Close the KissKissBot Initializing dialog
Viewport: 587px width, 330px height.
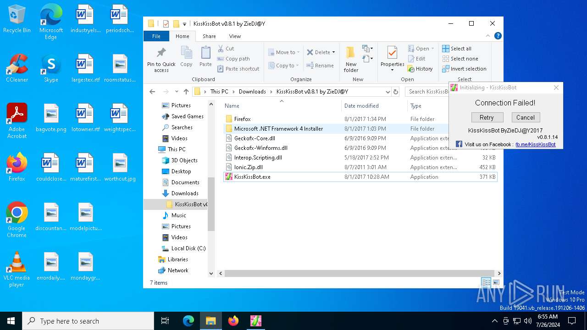point(556,88)
